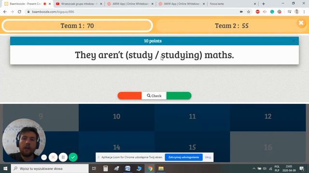Click the address bar URL
309x173 pixels.
click(53, 12)
